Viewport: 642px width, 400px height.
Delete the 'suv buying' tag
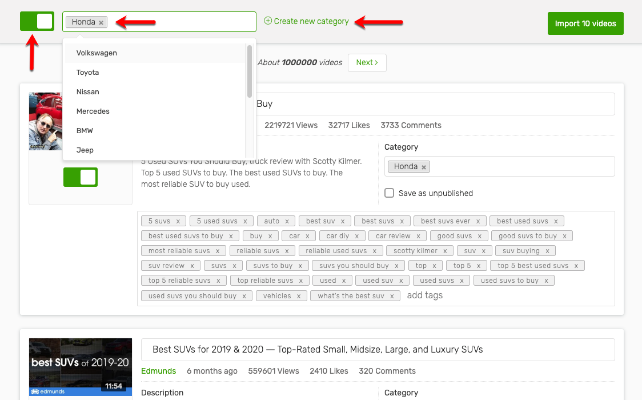tap(547, 250)
